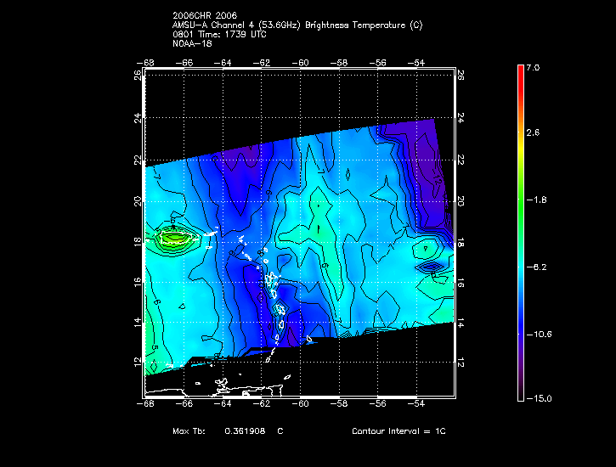Click the -68 longitude label on top axis
The width and height of the screenshot is (616, 467).
pyautogui.click(x=145, y=63)
